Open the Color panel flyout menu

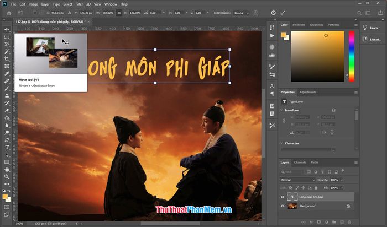click(x=355, y=25)
